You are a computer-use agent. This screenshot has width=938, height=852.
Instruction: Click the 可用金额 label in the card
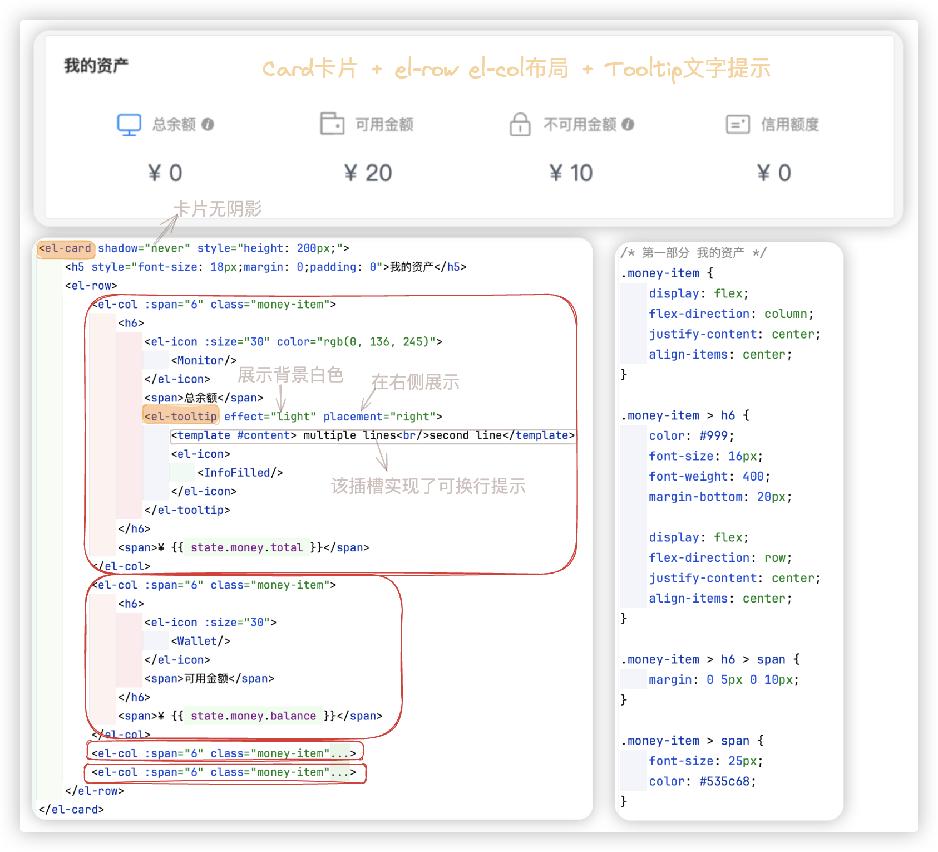click(384, 124)
